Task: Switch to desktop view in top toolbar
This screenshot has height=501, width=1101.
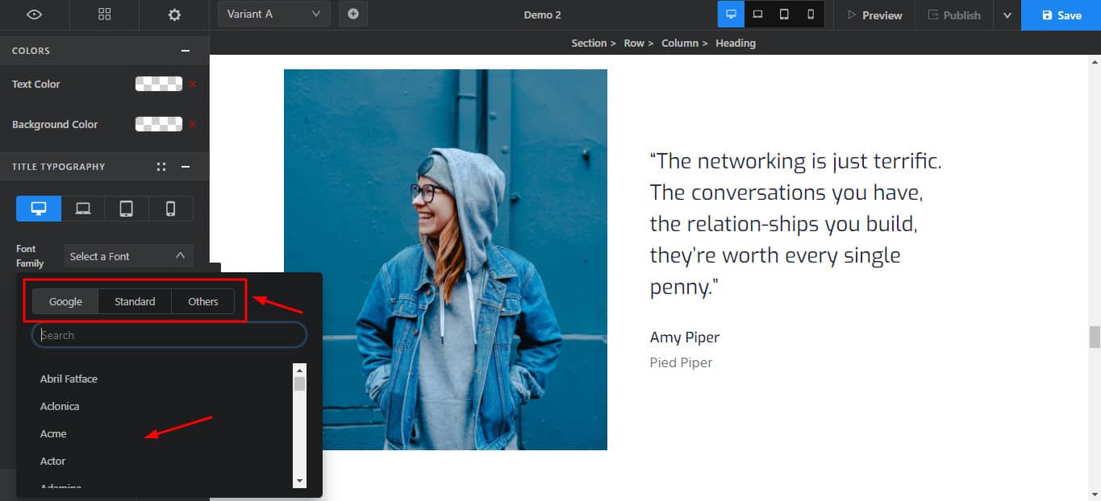Action: pos(731,14)
